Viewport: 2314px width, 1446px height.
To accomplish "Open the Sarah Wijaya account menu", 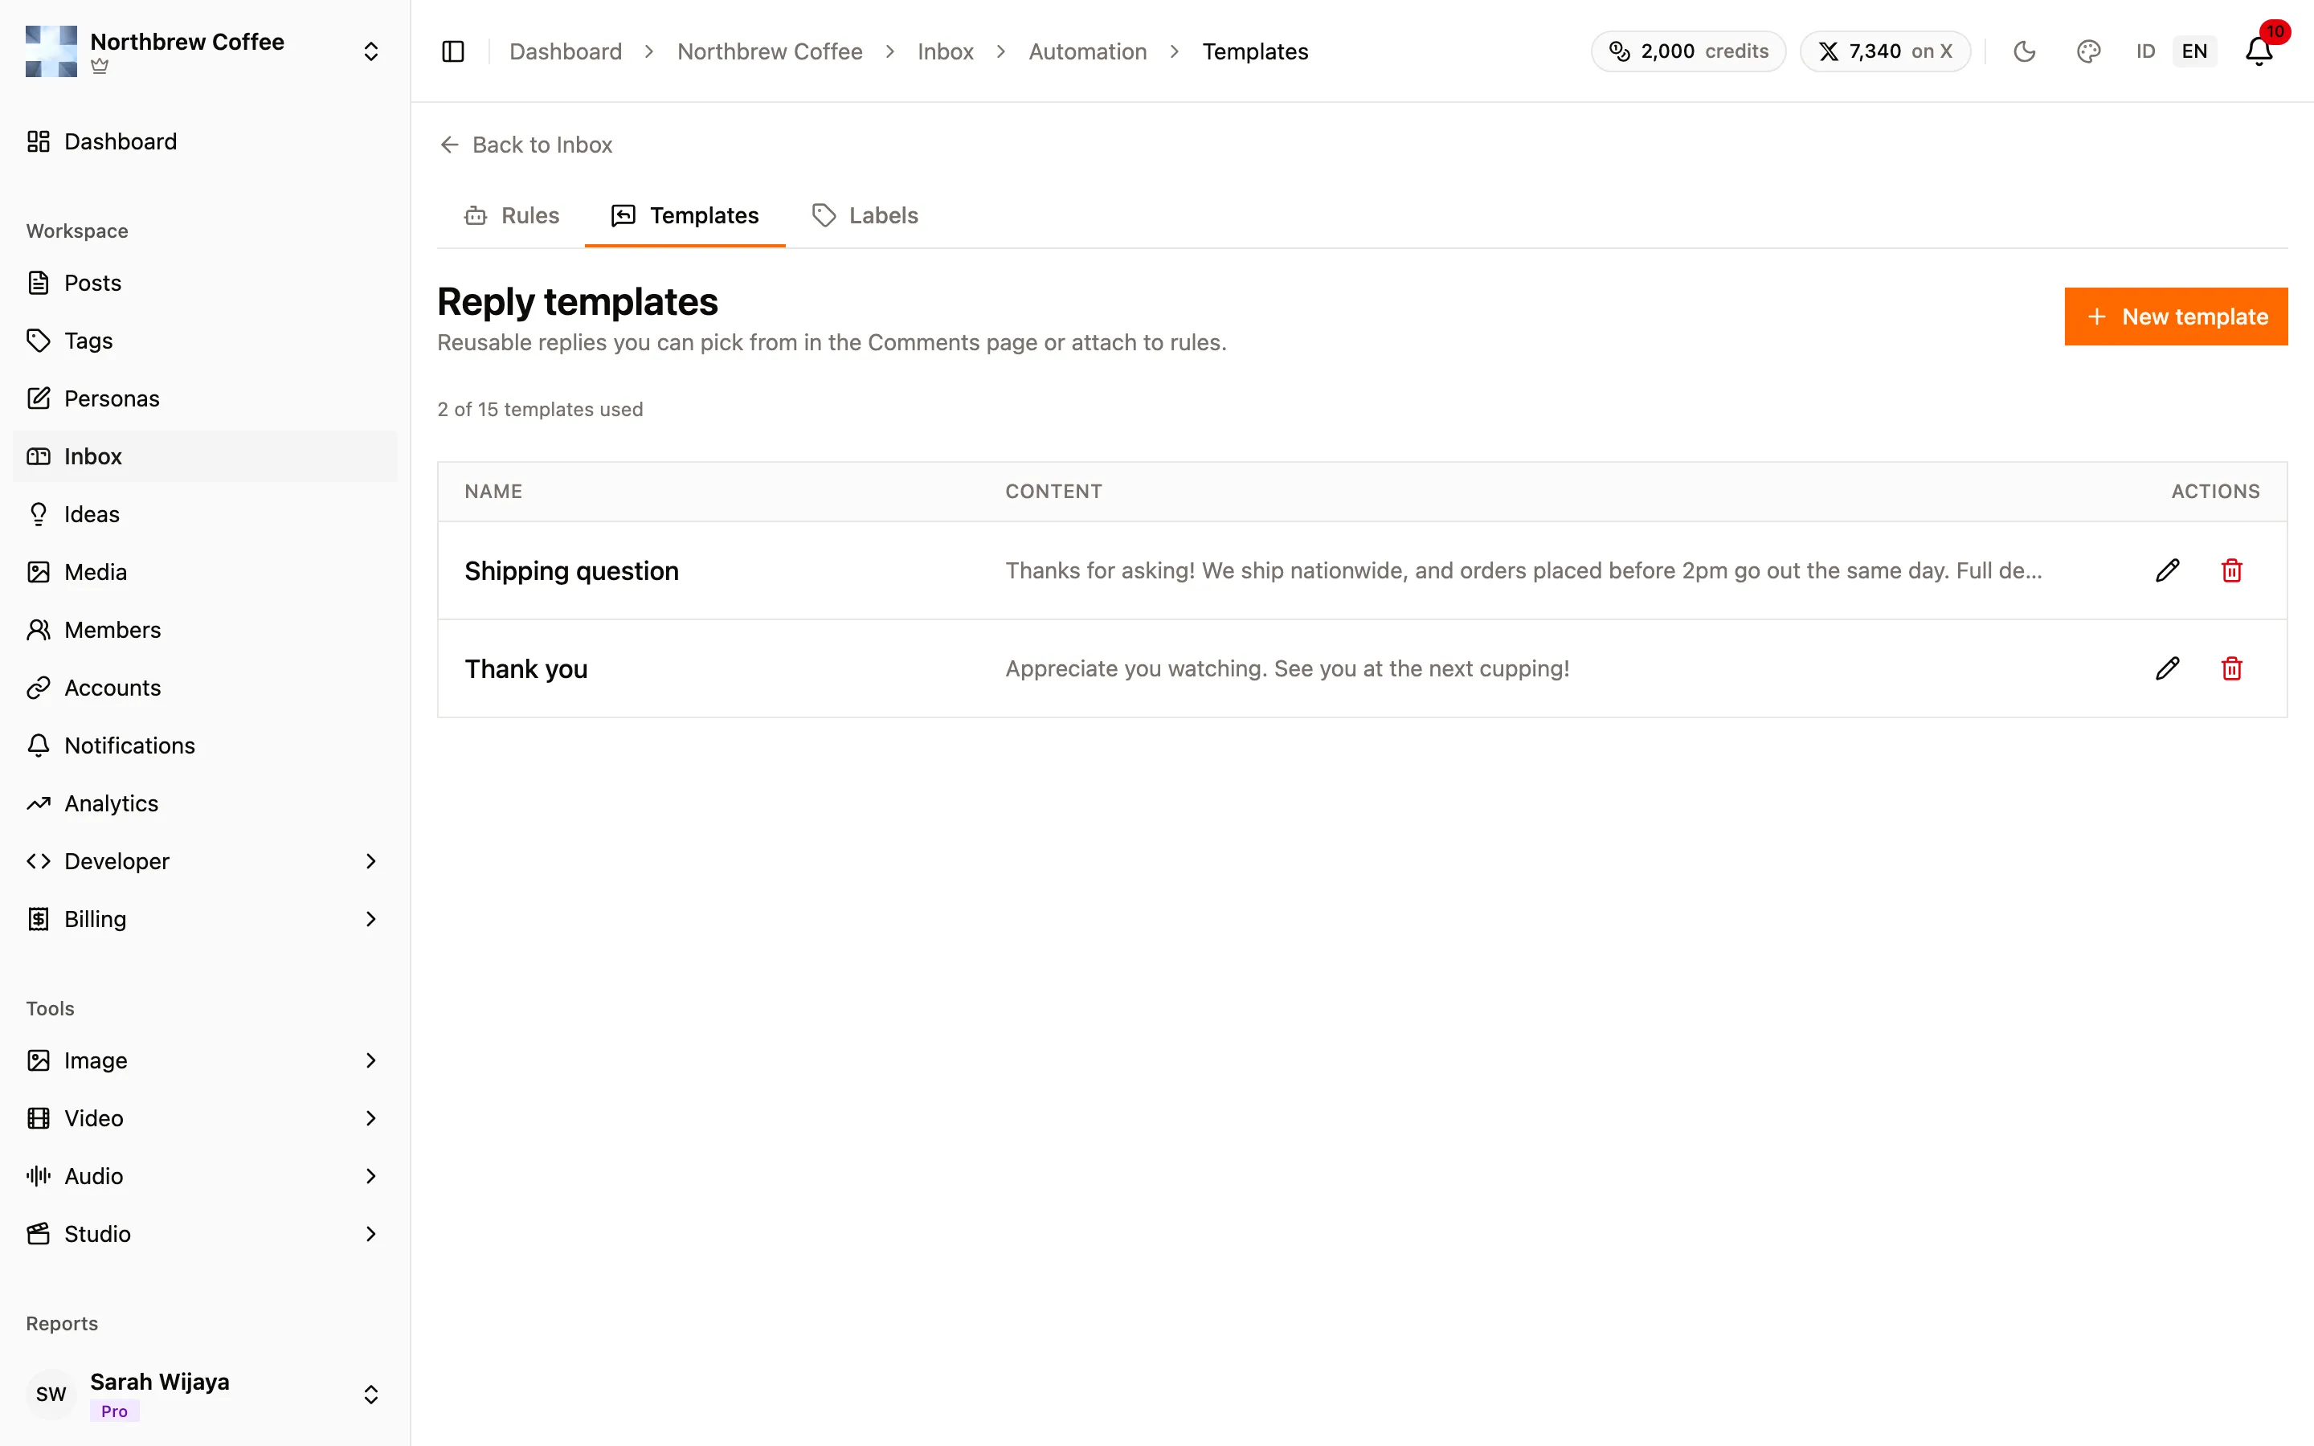I will (x=205, y=1395).
